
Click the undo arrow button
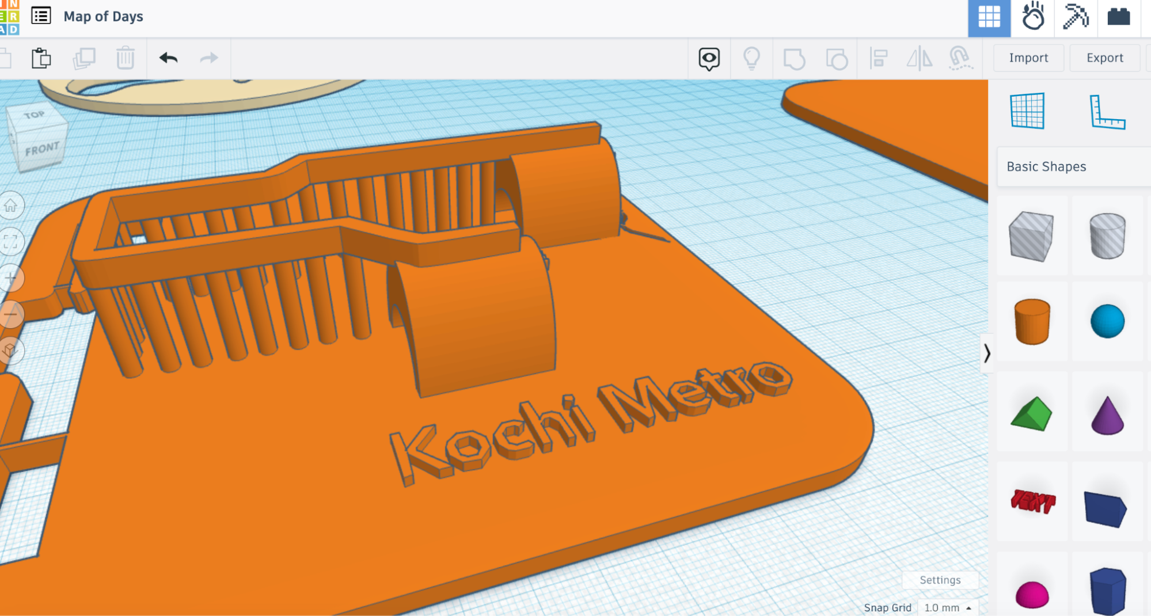tap(168, 58)
